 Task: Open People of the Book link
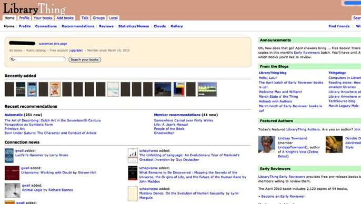coord(169,129)
